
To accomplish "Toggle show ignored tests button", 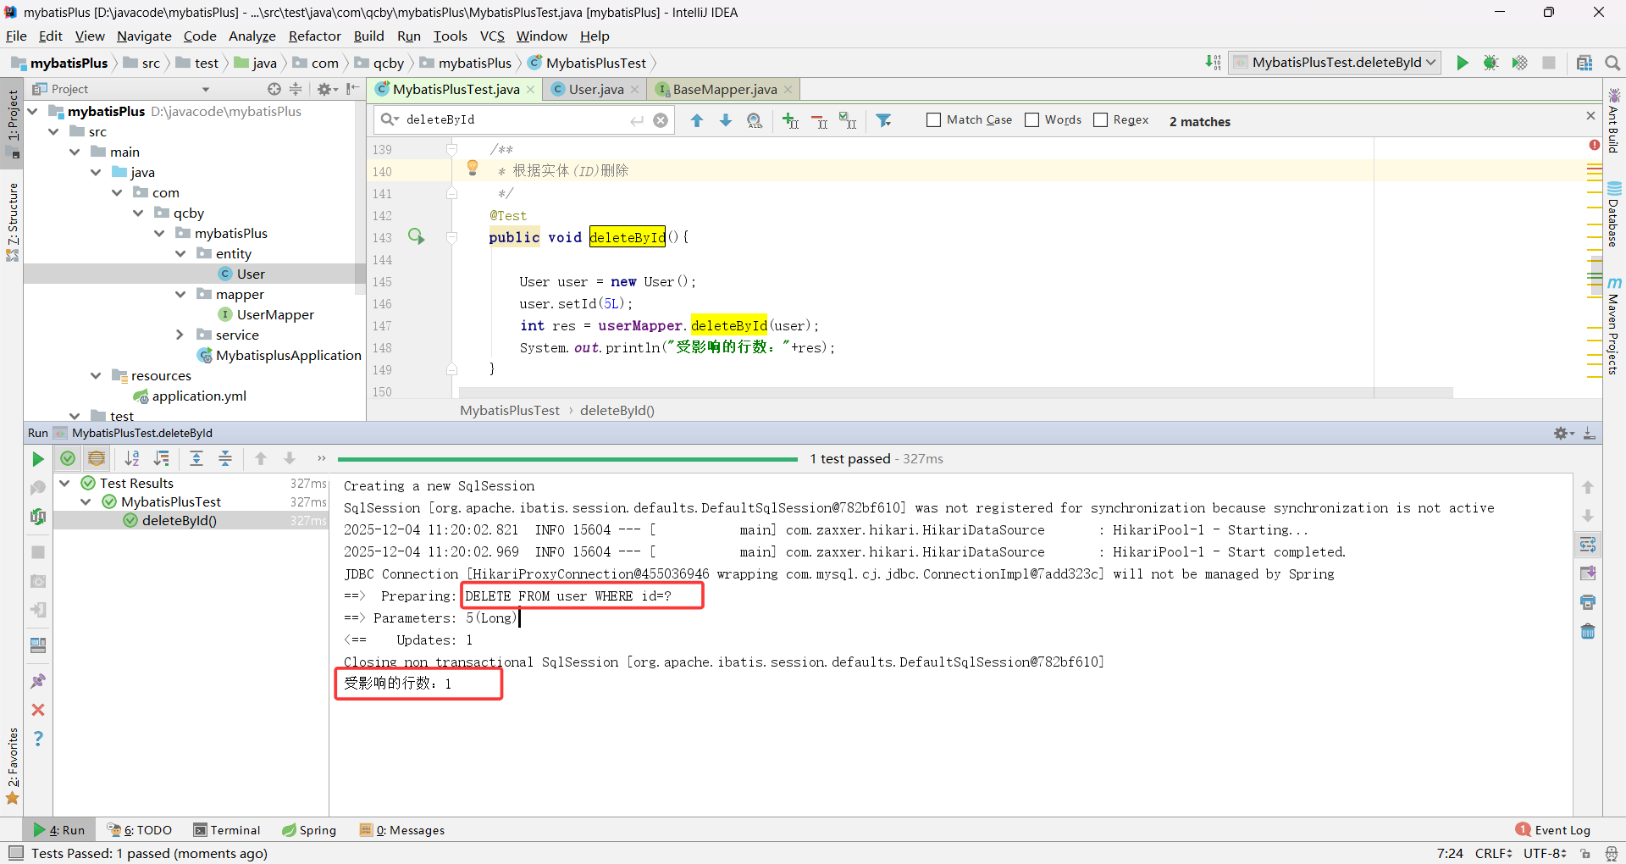I will [x=97, y=458].
